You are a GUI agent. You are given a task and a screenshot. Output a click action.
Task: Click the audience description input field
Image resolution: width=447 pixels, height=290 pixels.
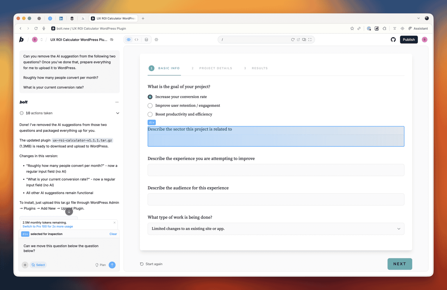pos(276,199)
